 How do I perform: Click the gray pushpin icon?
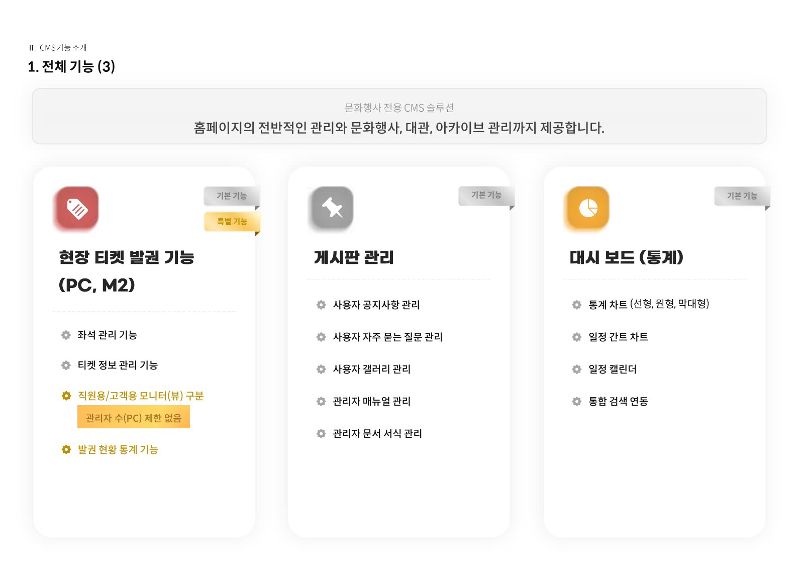(x=332, y=208)
